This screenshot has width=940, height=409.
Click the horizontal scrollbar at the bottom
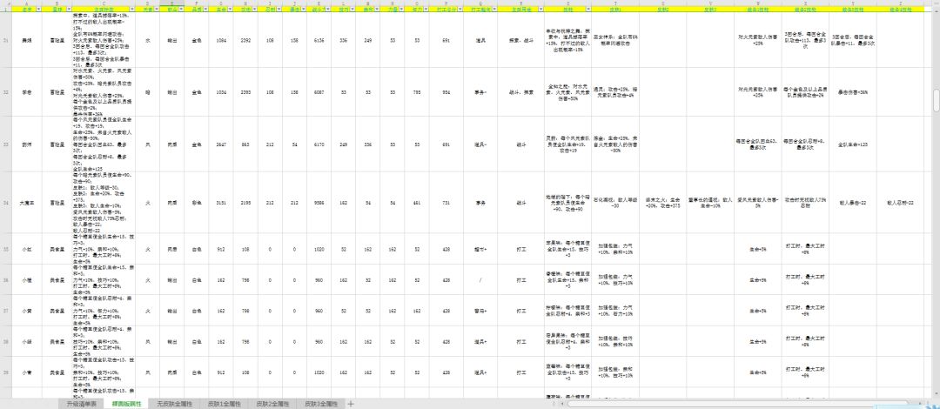[x=737, y=404]
